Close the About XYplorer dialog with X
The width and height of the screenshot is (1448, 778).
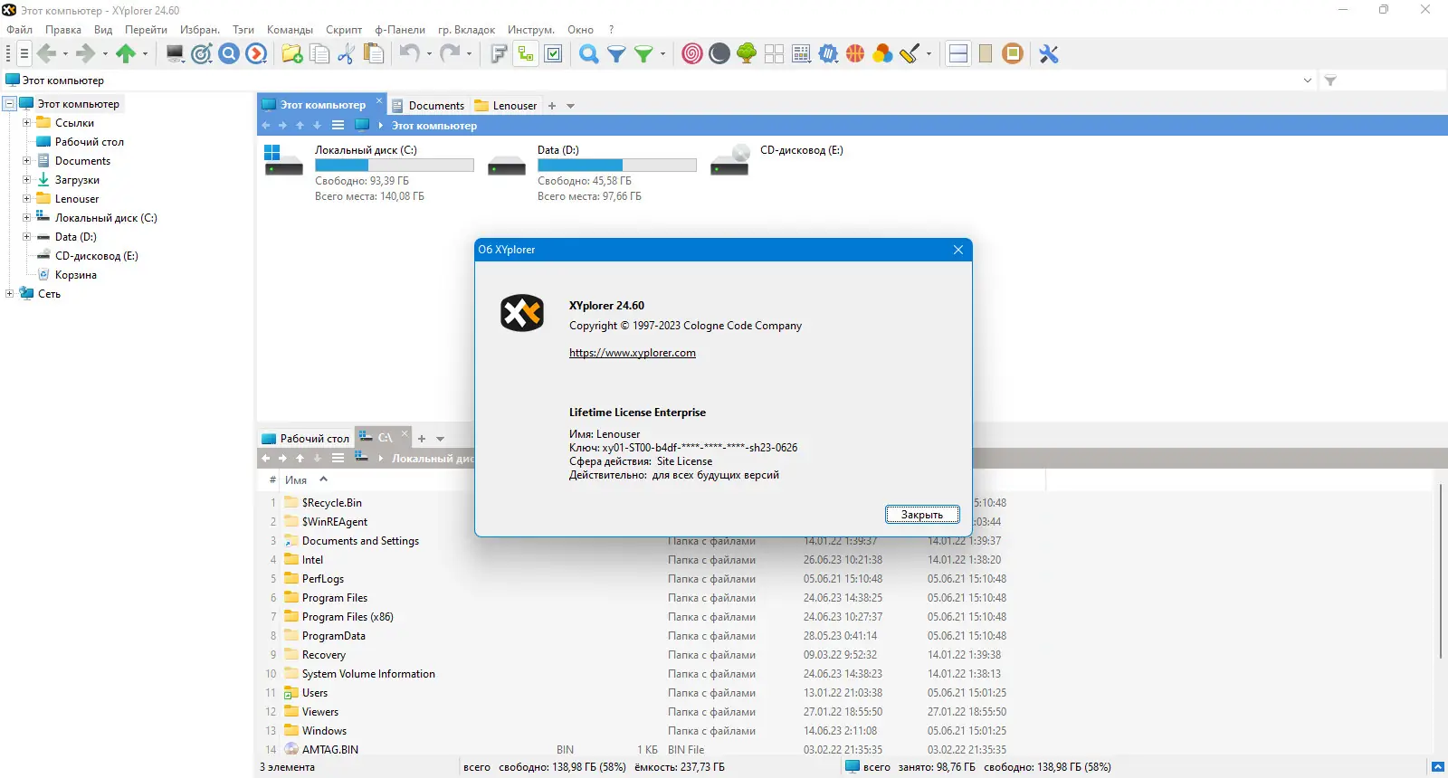click(958, 250)
